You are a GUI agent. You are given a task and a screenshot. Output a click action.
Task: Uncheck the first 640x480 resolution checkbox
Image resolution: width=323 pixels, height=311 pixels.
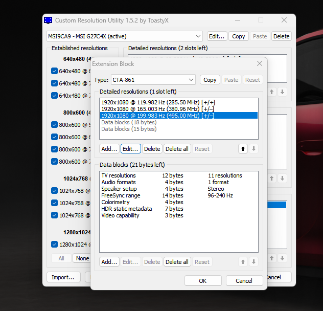click(x=55, y=71)
